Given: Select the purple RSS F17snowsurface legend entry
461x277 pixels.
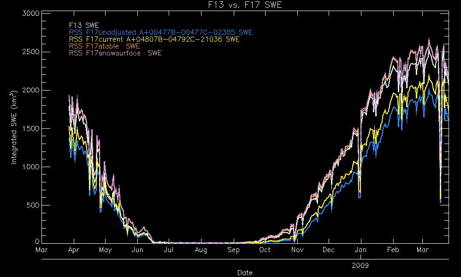Looking at the screenshot, I should point(115,53).
